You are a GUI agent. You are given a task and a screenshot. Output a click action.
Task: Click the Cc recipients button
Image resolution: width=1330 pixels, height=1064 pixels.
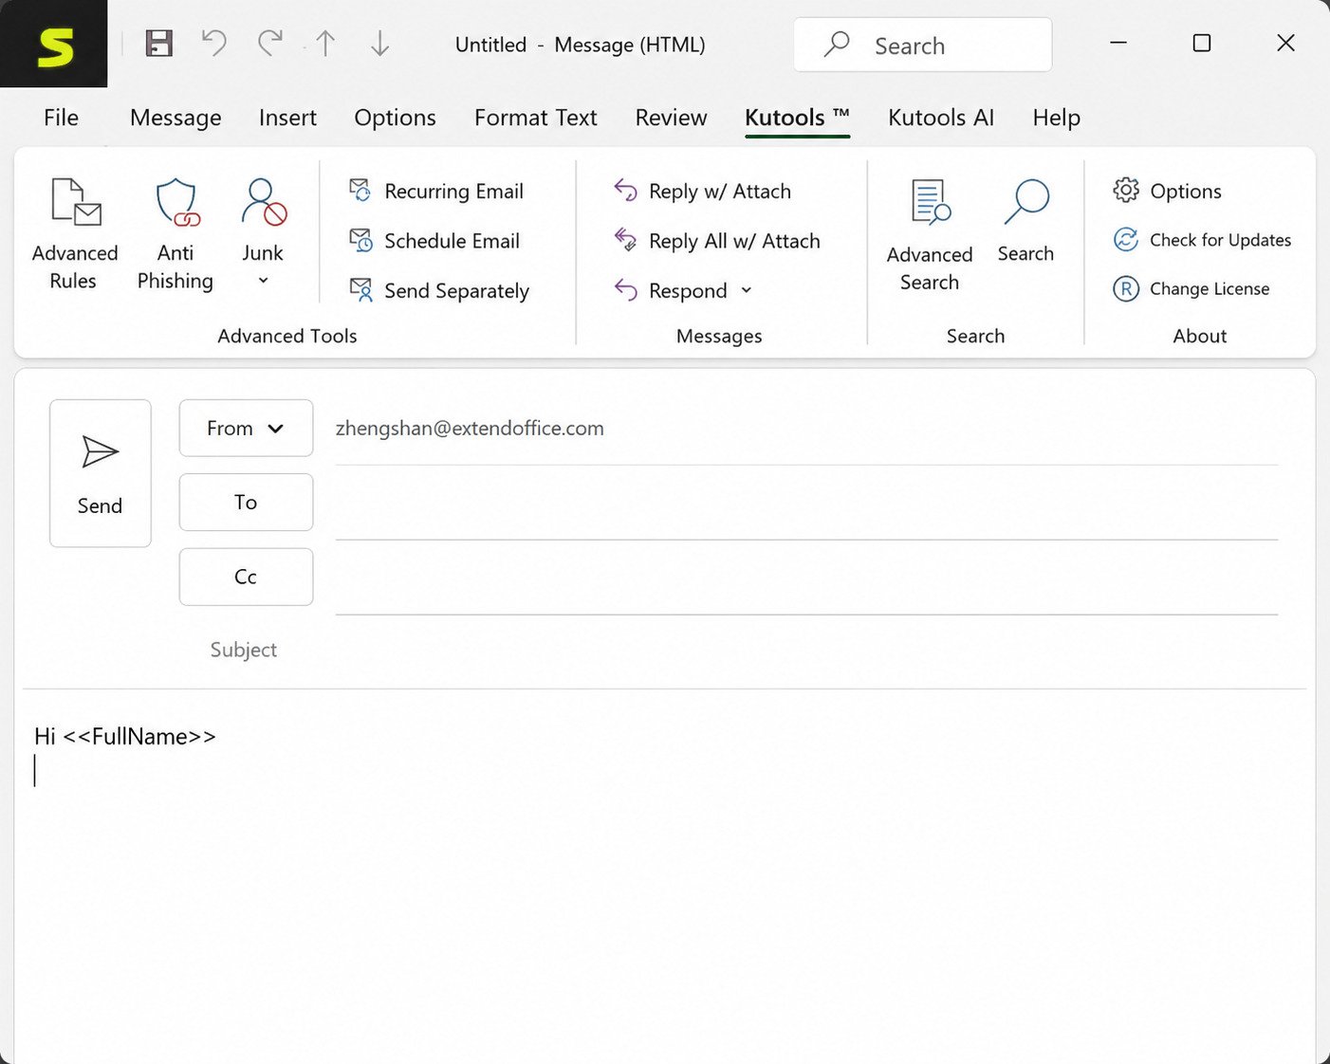tap(246, 577)
